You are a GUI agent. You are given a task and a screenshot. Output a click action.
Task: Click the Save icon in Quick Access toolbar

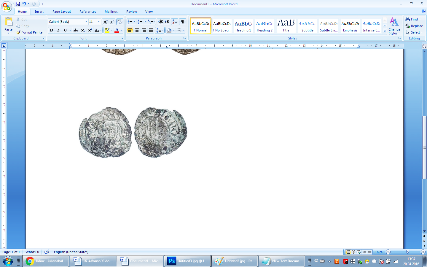(x=18, y=4)
